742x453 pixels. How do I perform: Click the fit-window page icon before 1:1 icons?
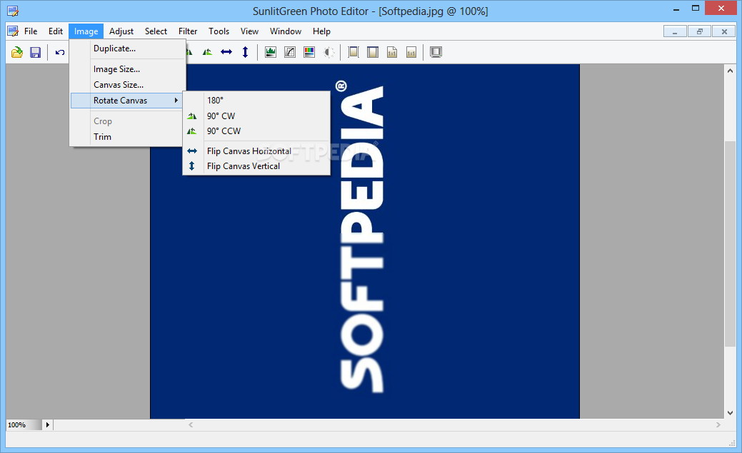tap(373, 52)
